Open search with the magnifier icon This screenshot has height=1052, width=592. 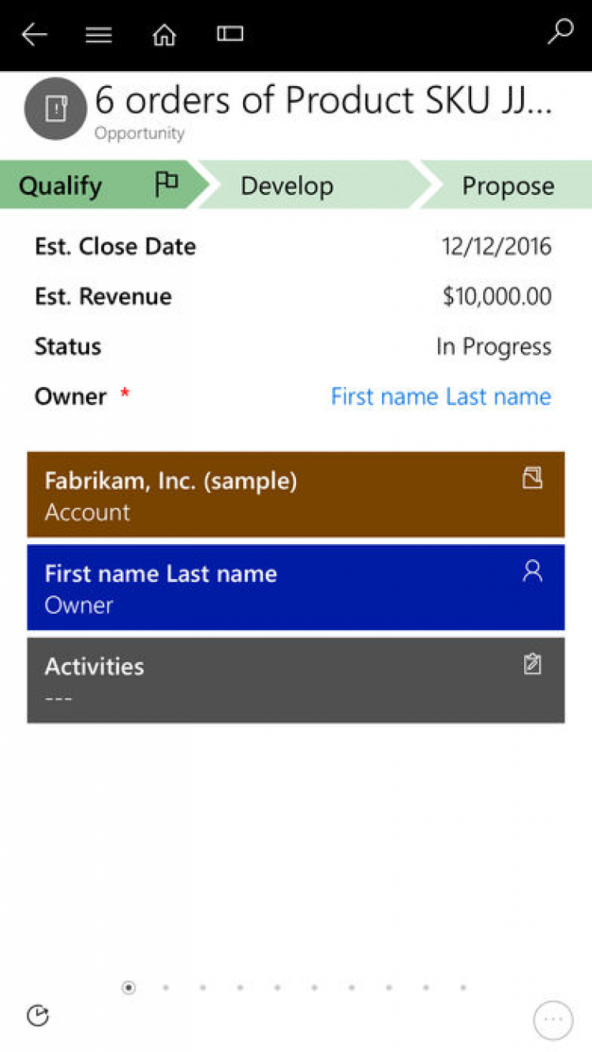point(560,32)
